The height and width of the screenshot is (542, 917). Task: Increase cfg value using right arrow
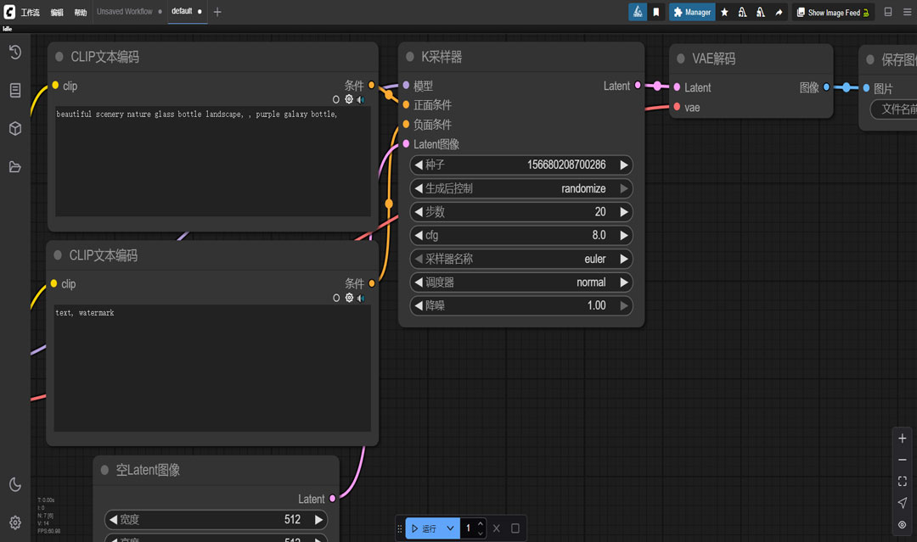coord(624,235)
